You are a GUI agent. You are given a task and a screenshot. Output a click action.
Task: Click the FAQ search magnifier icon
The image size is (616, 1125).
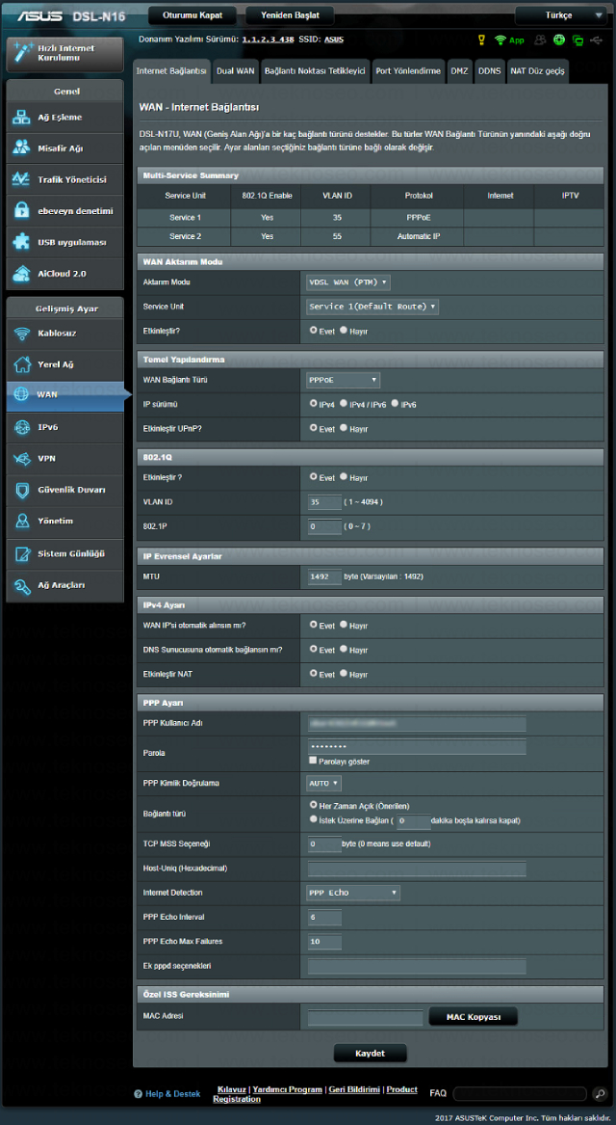601,1093
